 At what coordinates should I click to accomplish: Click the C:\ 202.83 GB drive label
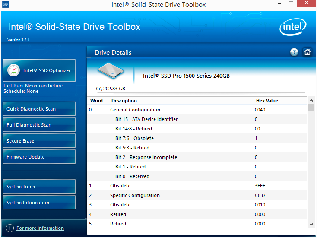111,89
